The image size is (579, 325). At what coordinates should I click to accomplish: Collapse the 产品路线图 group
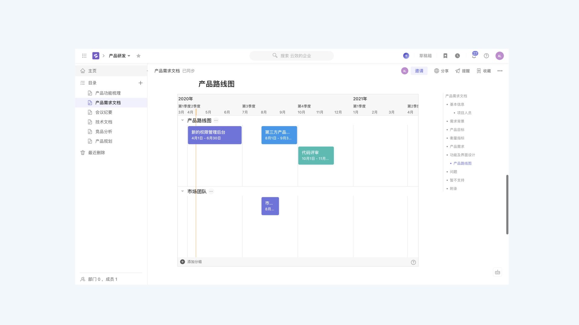182,120
